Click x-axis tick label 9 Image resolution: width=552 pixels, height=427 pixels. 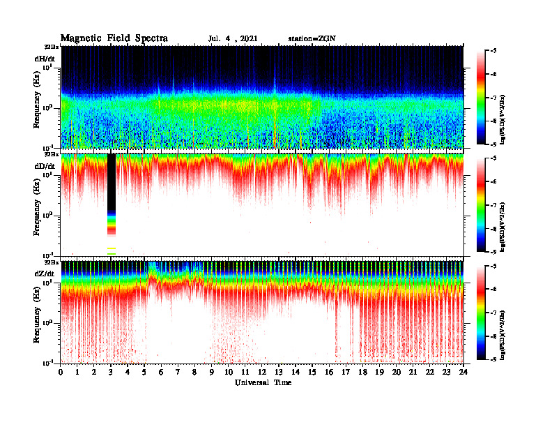coord(211,373)
